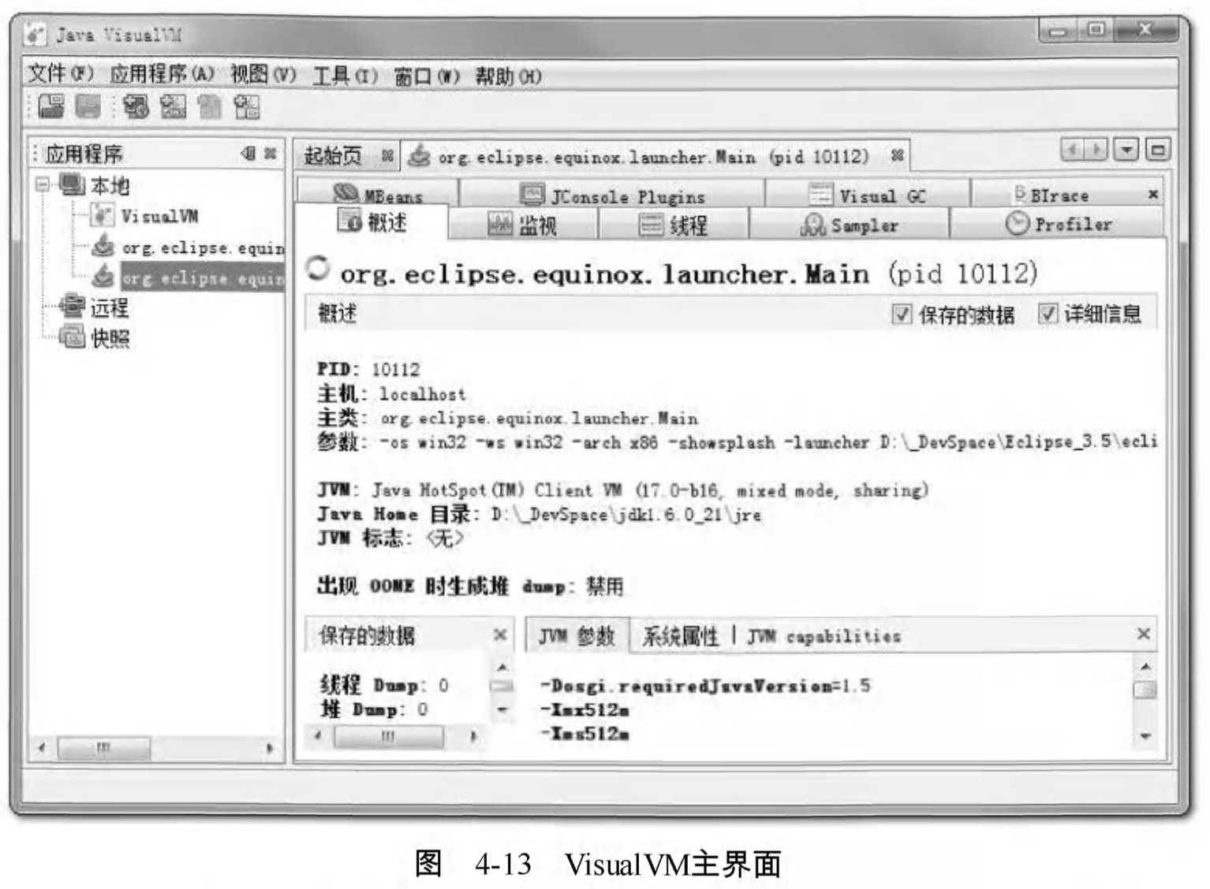1210x889 pixels.
Task: Collapse the 本地 tree node
Action: click(43, 185)
